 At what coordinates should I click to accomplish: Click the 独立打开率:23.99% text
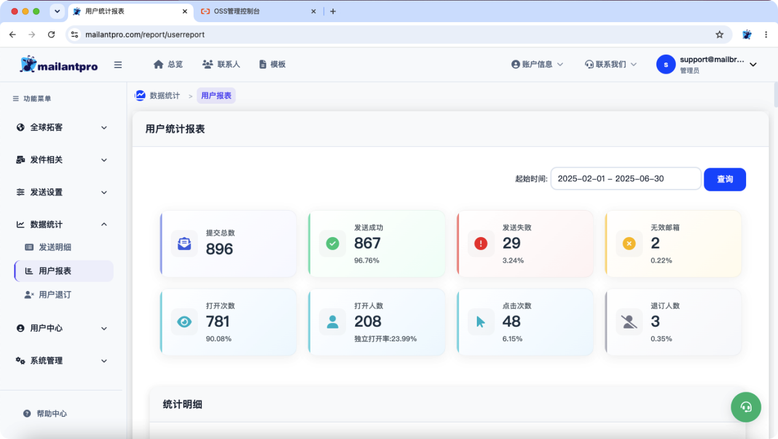[385, 338]
